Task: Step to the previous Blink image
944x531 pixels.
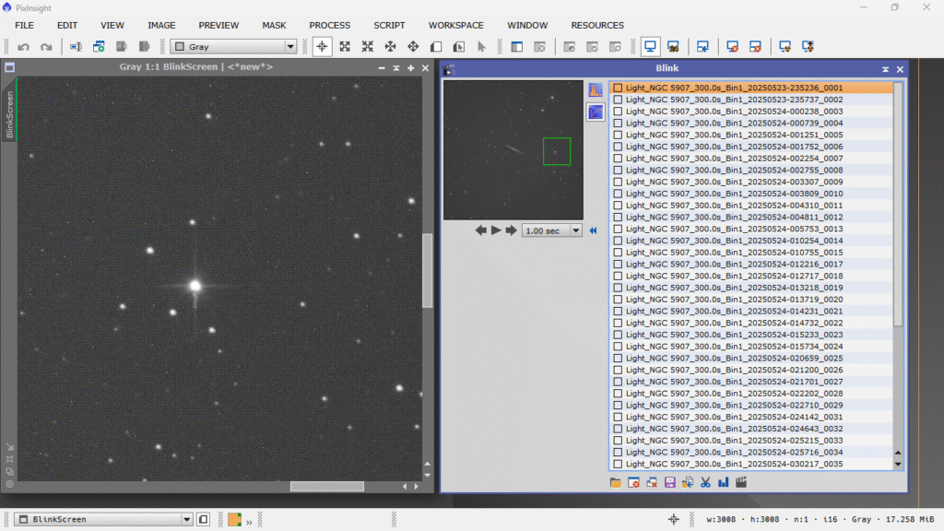Action: click(x=481, y=230)
